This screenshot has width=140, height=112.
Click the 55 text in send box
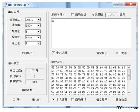point(53,21)
